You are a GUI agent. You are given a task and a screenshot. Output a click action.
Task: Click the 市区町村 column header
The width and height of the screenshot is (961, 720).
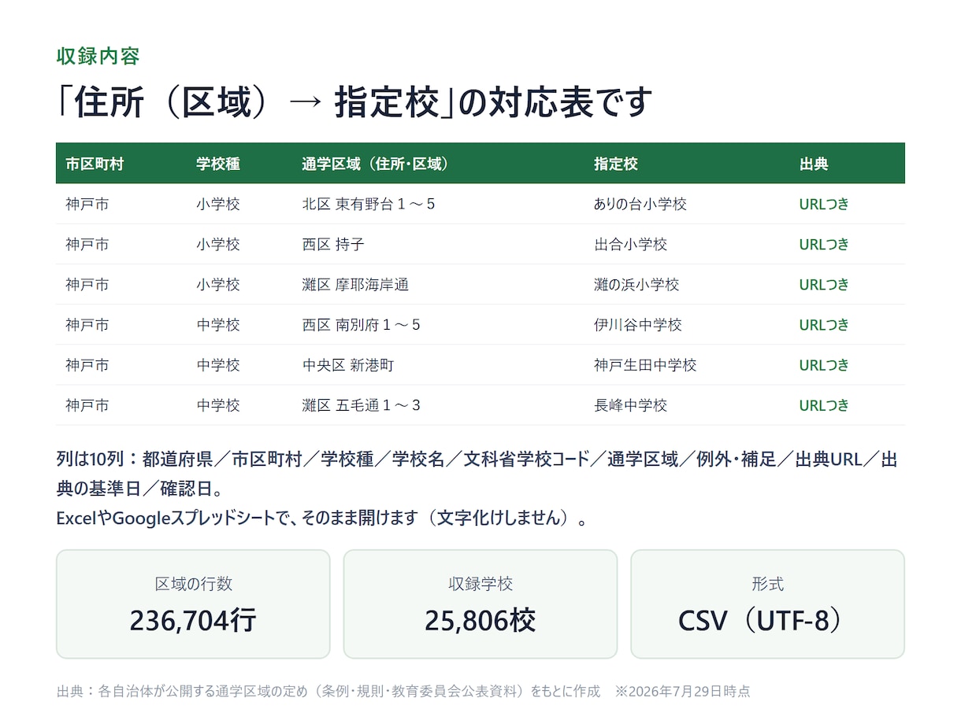point(95,164)
